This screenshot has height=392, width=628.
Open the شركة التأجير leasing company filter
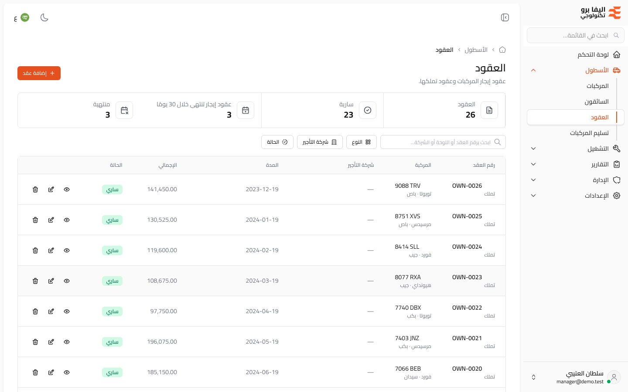point(320,142)
